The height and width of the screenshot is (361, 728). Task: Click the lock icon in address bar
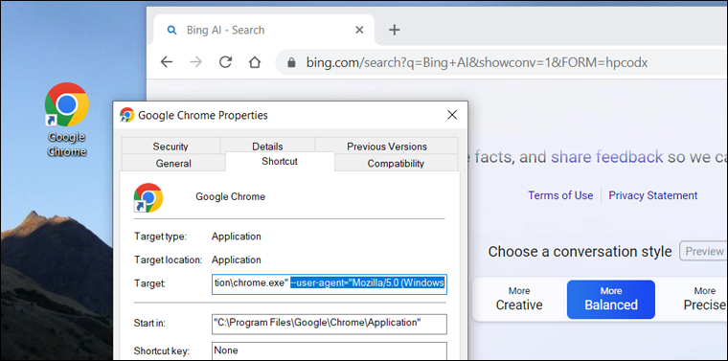click(291, 62)
